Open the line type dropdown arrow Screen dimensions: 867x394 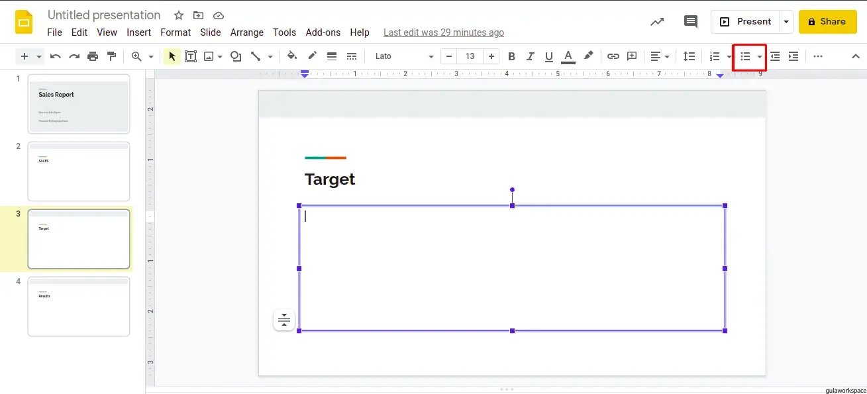270,57
